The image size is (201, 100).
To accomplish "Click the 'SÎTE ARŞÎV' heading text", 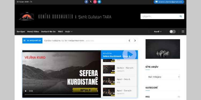I will 152,67.
